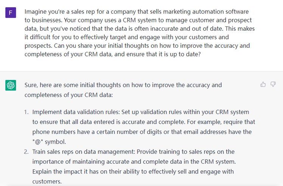Select list number 2 marker
Viewport: 283px width, 186px height.
[x=26, y=152]
